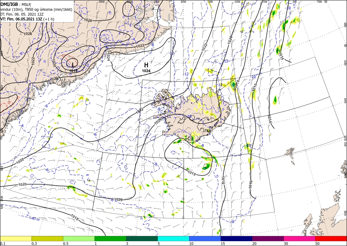
Task: Click the "0.1" legend value
Action: pyautogui.click(x=2, y=244)
